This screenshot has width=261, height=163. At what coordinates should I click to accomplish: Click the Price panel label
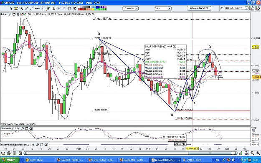pyautogui.click(x=3, y=15)
